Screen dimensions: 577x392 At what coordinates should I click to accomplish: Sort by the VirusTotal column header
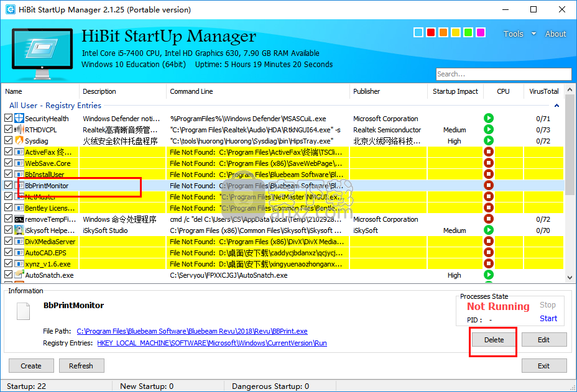(544, 91)
